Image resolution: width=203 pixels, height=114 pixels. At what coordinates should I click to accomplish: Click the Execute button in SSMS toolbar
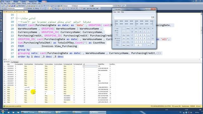click(x=29, y=9)
